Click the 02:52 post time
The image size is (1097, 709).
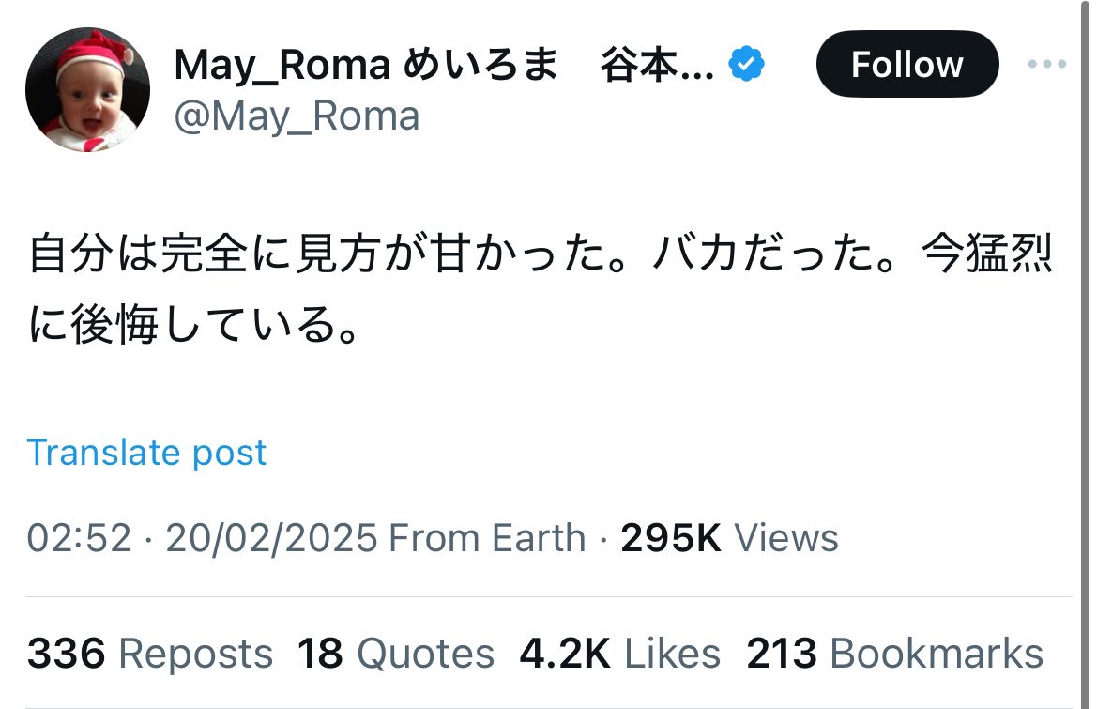click(x=79, y=537)
